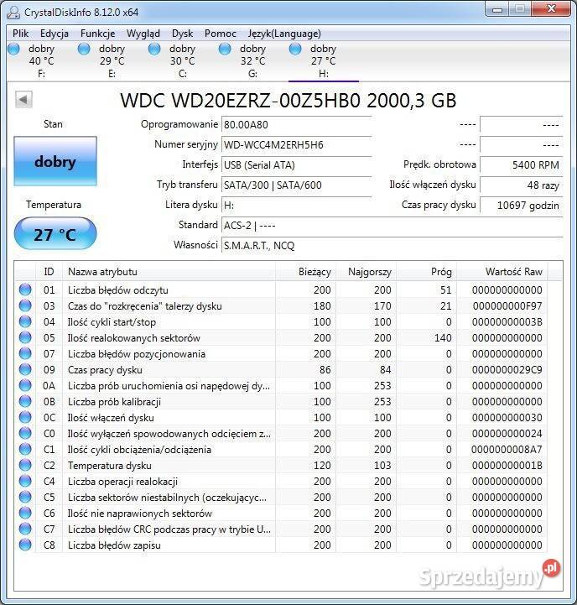The width and height of the screenshot is (577, 605).
Task: Click the power on hours '10697 godzin'
Action: pos(522,206)
